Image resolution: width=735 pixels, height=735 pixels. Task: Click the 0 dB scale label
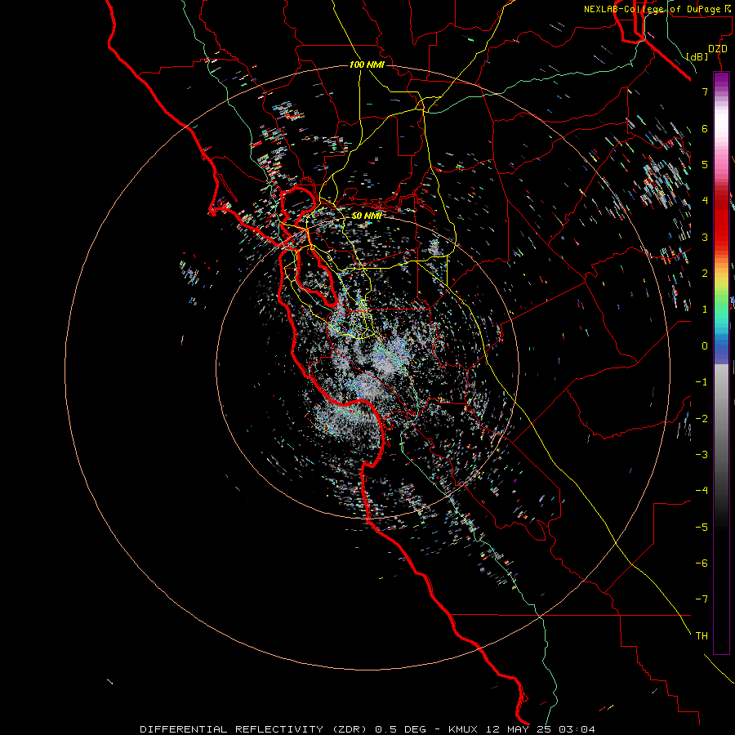705,346
